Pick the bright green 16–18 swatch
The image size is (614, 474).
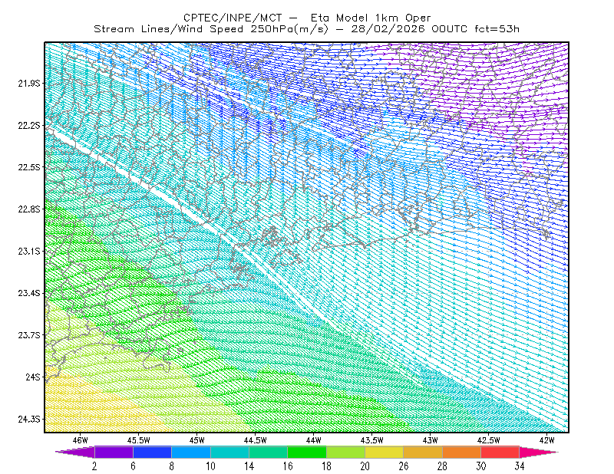pos(307,452)
